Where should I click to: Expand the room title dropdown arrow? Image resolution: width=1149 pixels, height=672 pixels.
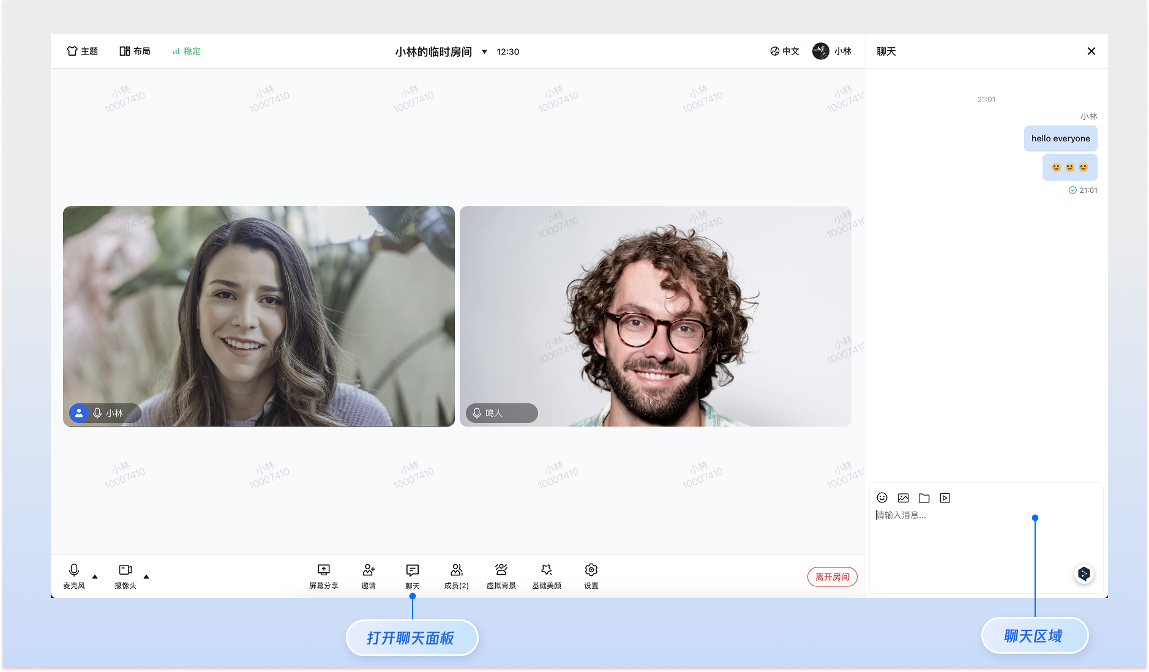click(484, 52)
